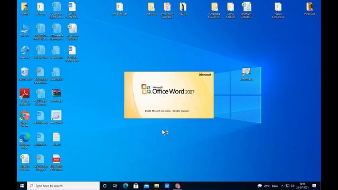The width and height of the screenshot is (338, 190).
Task: Open the weather widget showing 28°C Rain
Action: (268, 186)
